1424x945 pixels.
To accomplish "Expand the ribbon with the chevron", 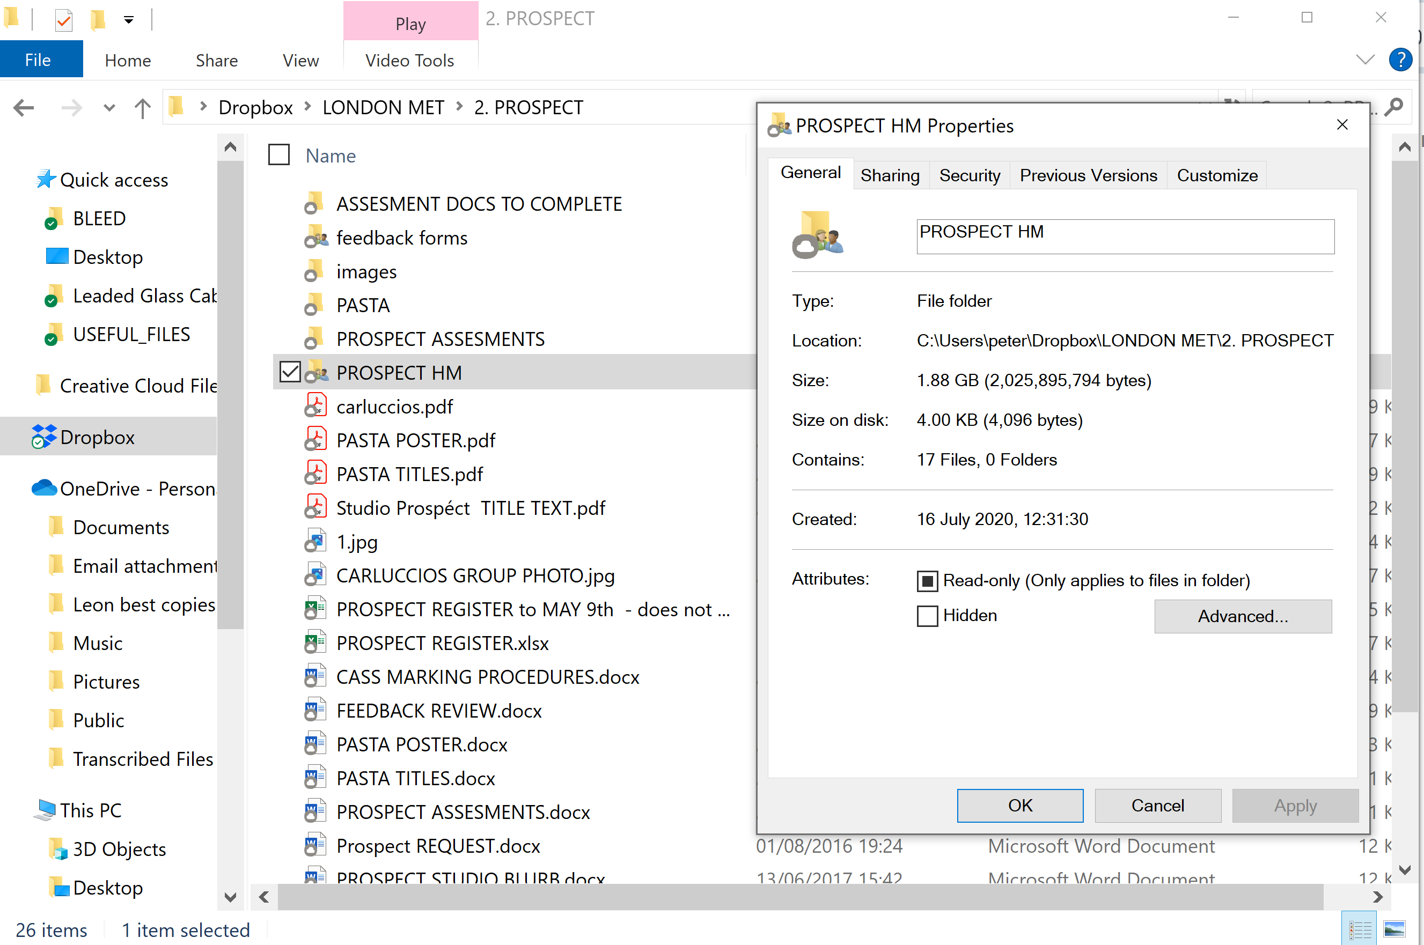I will click(1365, 60).
